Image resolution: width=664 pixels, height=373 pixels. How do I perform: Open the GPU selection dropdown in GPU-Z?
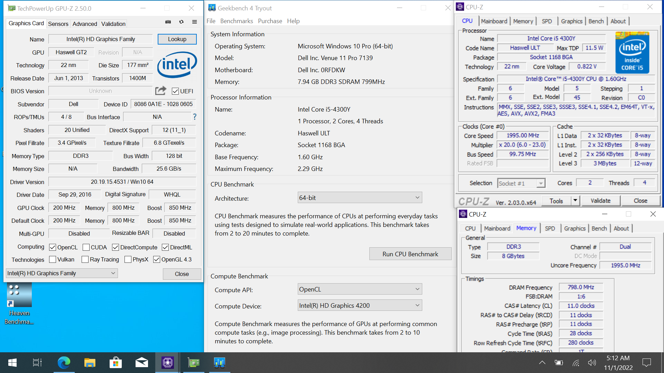62,273
